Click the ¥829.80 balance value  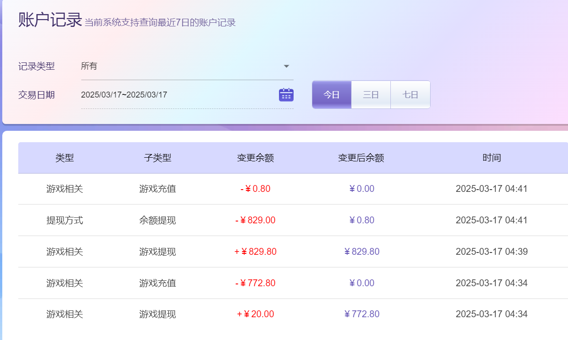pyautogui.click(x=361, y=251)
